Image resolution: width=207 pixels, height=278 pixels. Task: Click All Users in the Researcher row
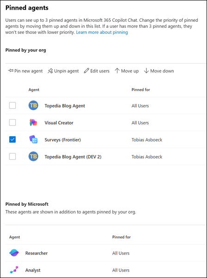click(x=121, y=253)
